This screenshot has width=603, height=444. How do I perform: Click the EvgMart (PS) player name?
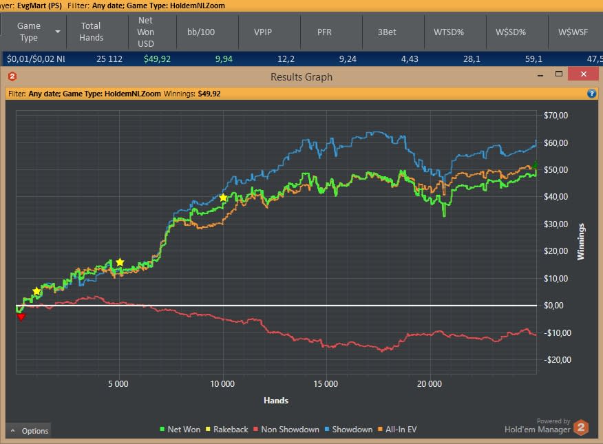coord(39,6)
